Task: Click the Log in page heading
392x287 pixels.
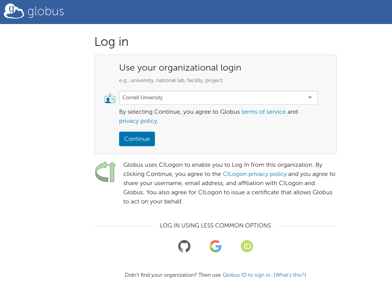Action: (x=111, y=42)
